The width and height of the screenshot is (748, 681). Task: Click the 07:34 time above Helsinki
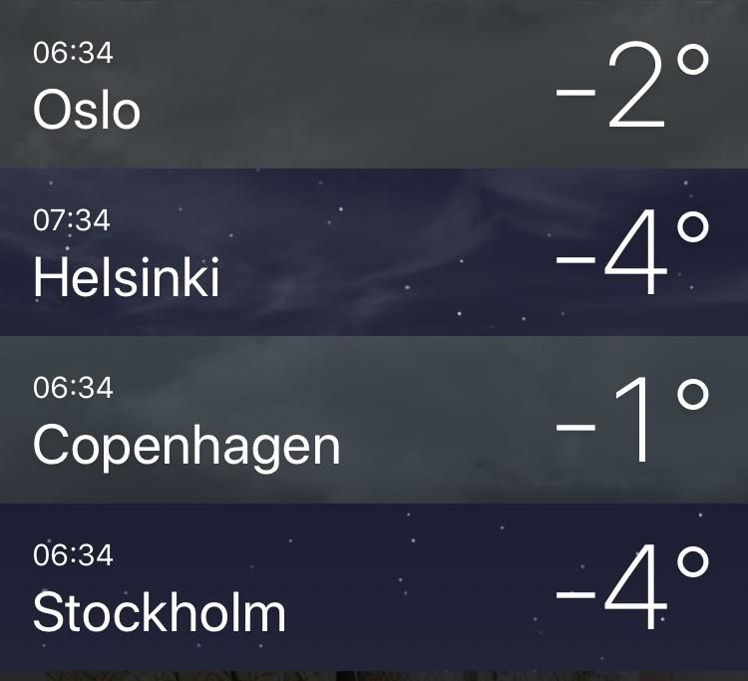(72, 220)
